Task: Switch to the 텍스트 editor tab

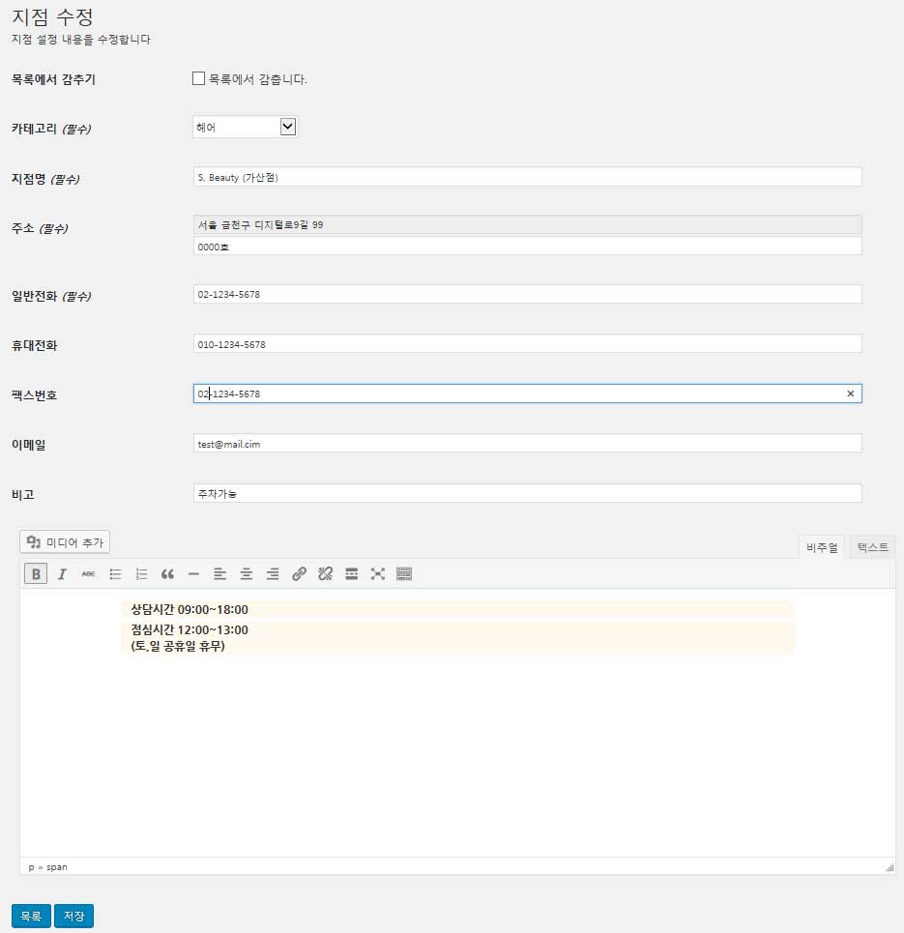Action: [x=872, y=547]
